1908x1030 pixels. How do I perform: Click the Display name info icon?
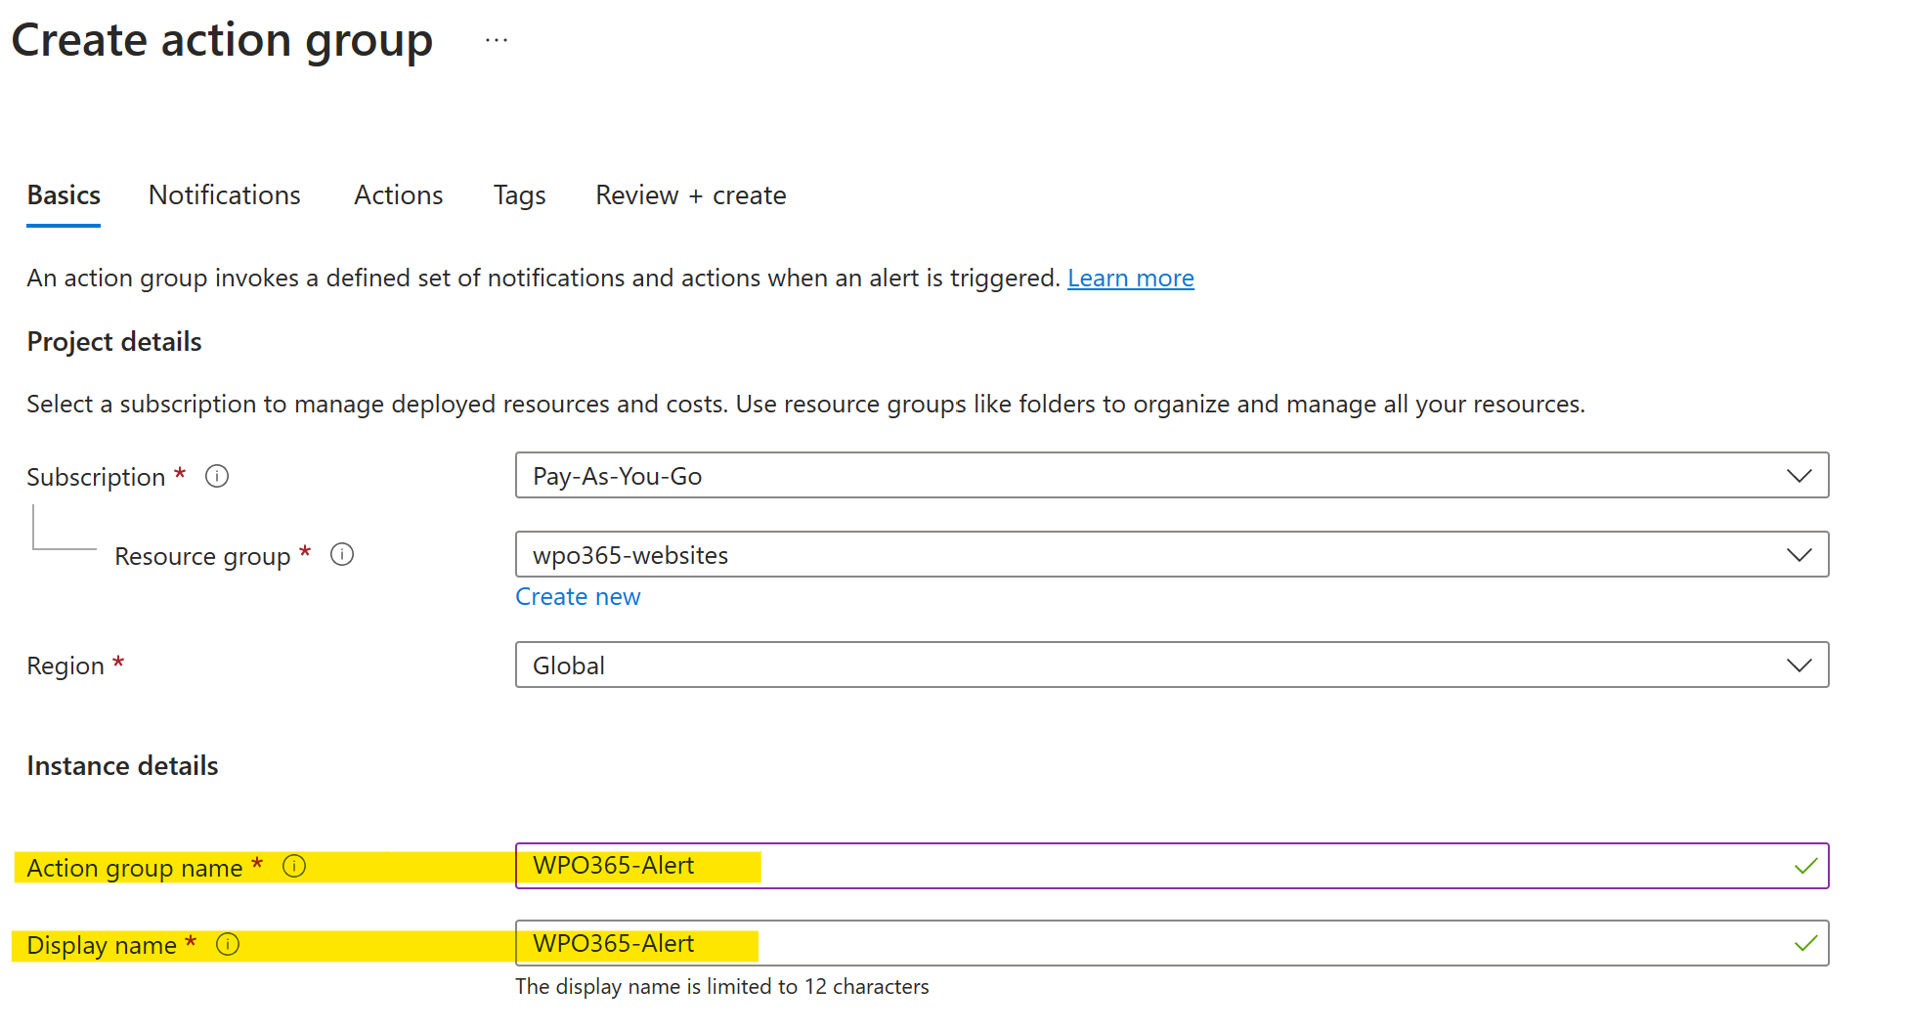[228, 944]
